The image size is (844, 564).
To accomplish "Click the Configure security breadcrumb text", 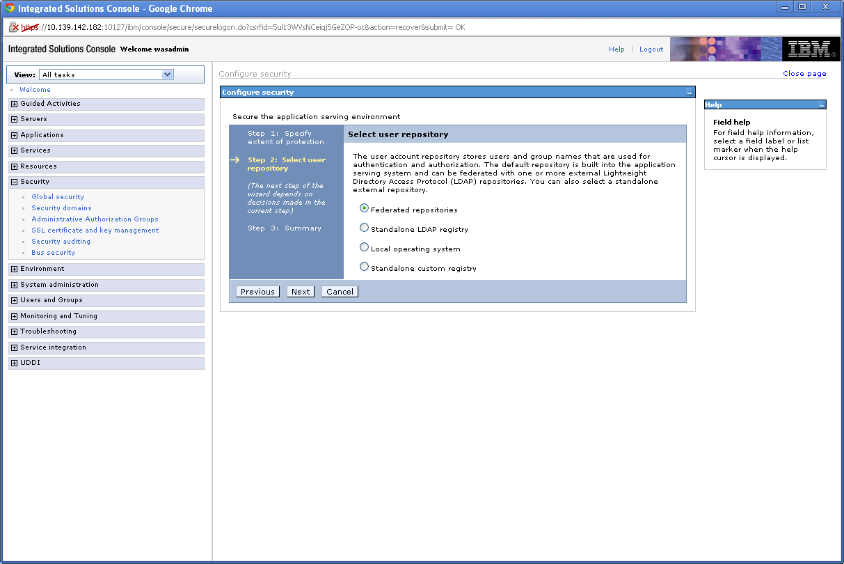I will tap(255, 74).
